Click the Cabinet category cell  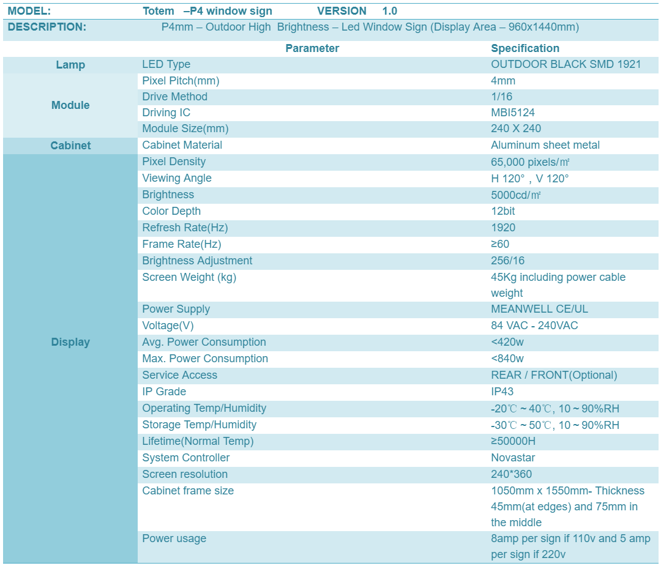(x=70, y=146)
